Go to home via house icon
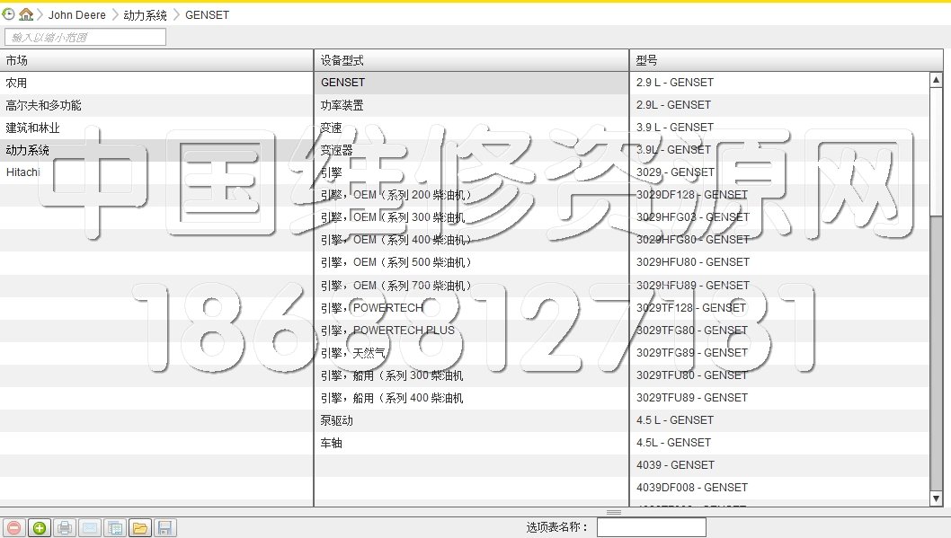Screen dimensions: 951x538 (26, 14)
